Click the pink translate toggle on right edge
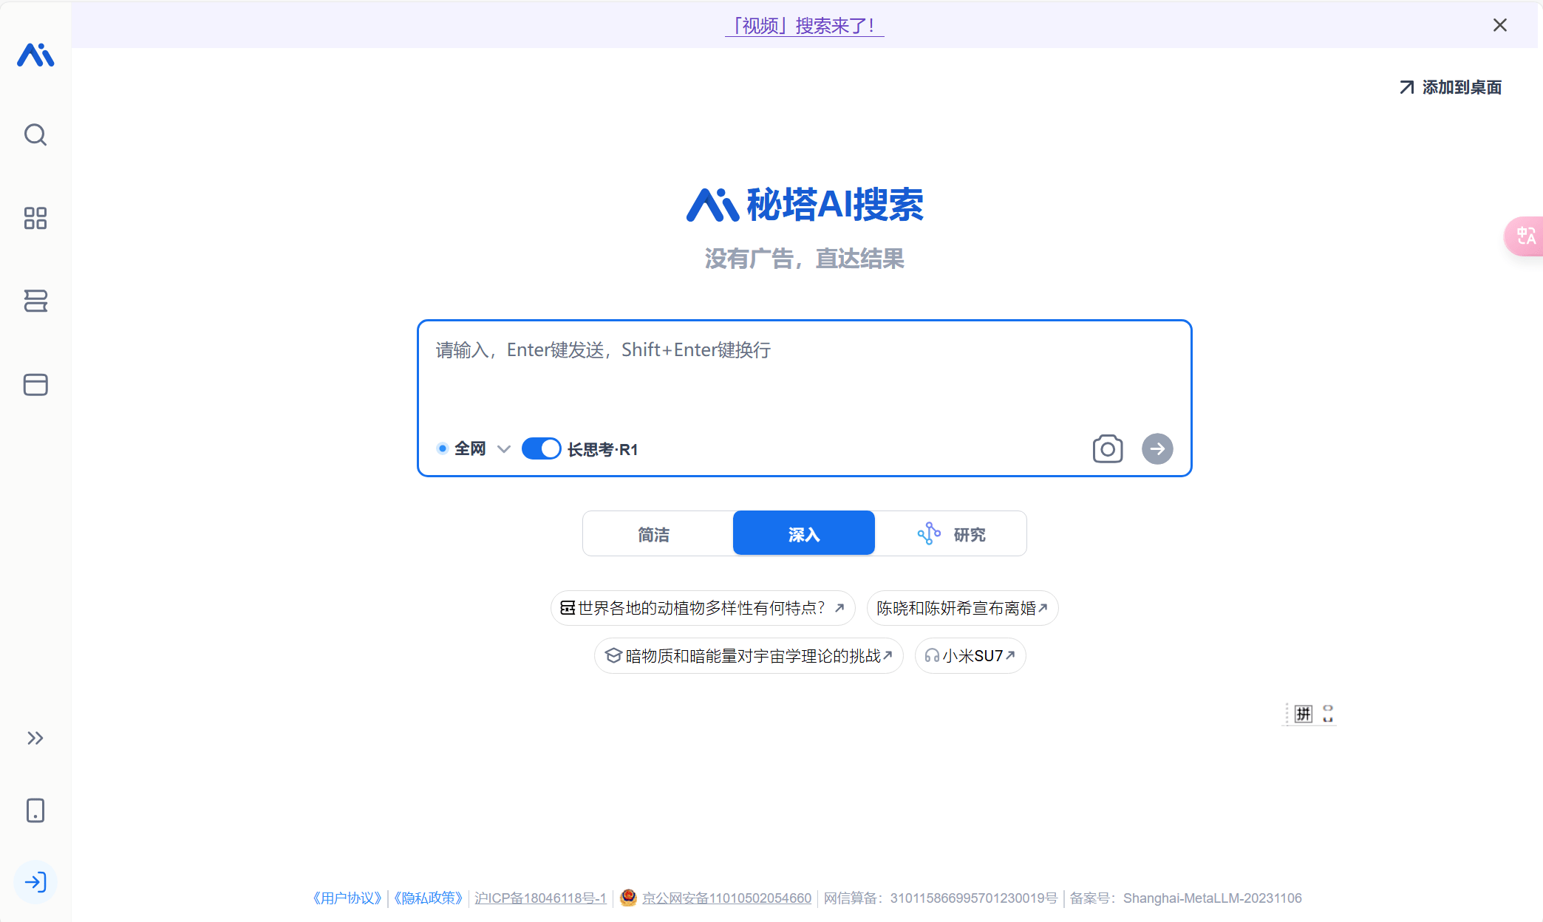The width and height of the screenshot is (1543, 922). (1525, 236)
